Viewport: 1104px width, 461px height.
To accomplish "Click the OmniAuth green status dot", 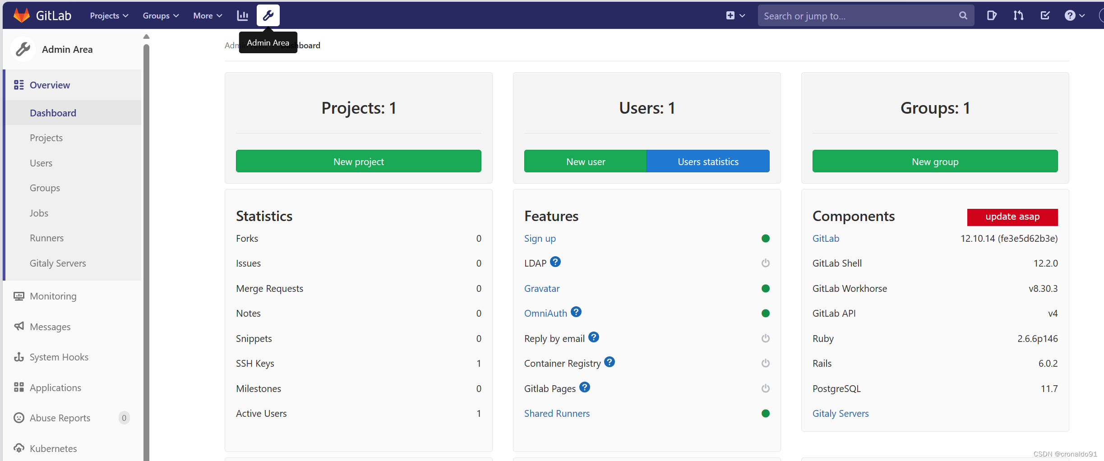I will (766, 313).
